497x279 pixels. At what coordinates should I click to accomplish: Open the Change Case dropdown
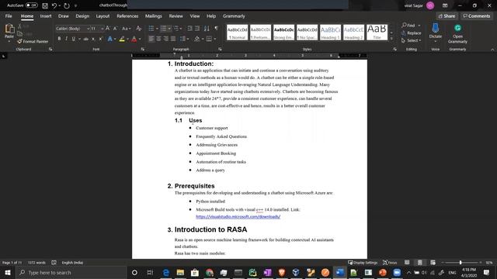coord(126,29)
